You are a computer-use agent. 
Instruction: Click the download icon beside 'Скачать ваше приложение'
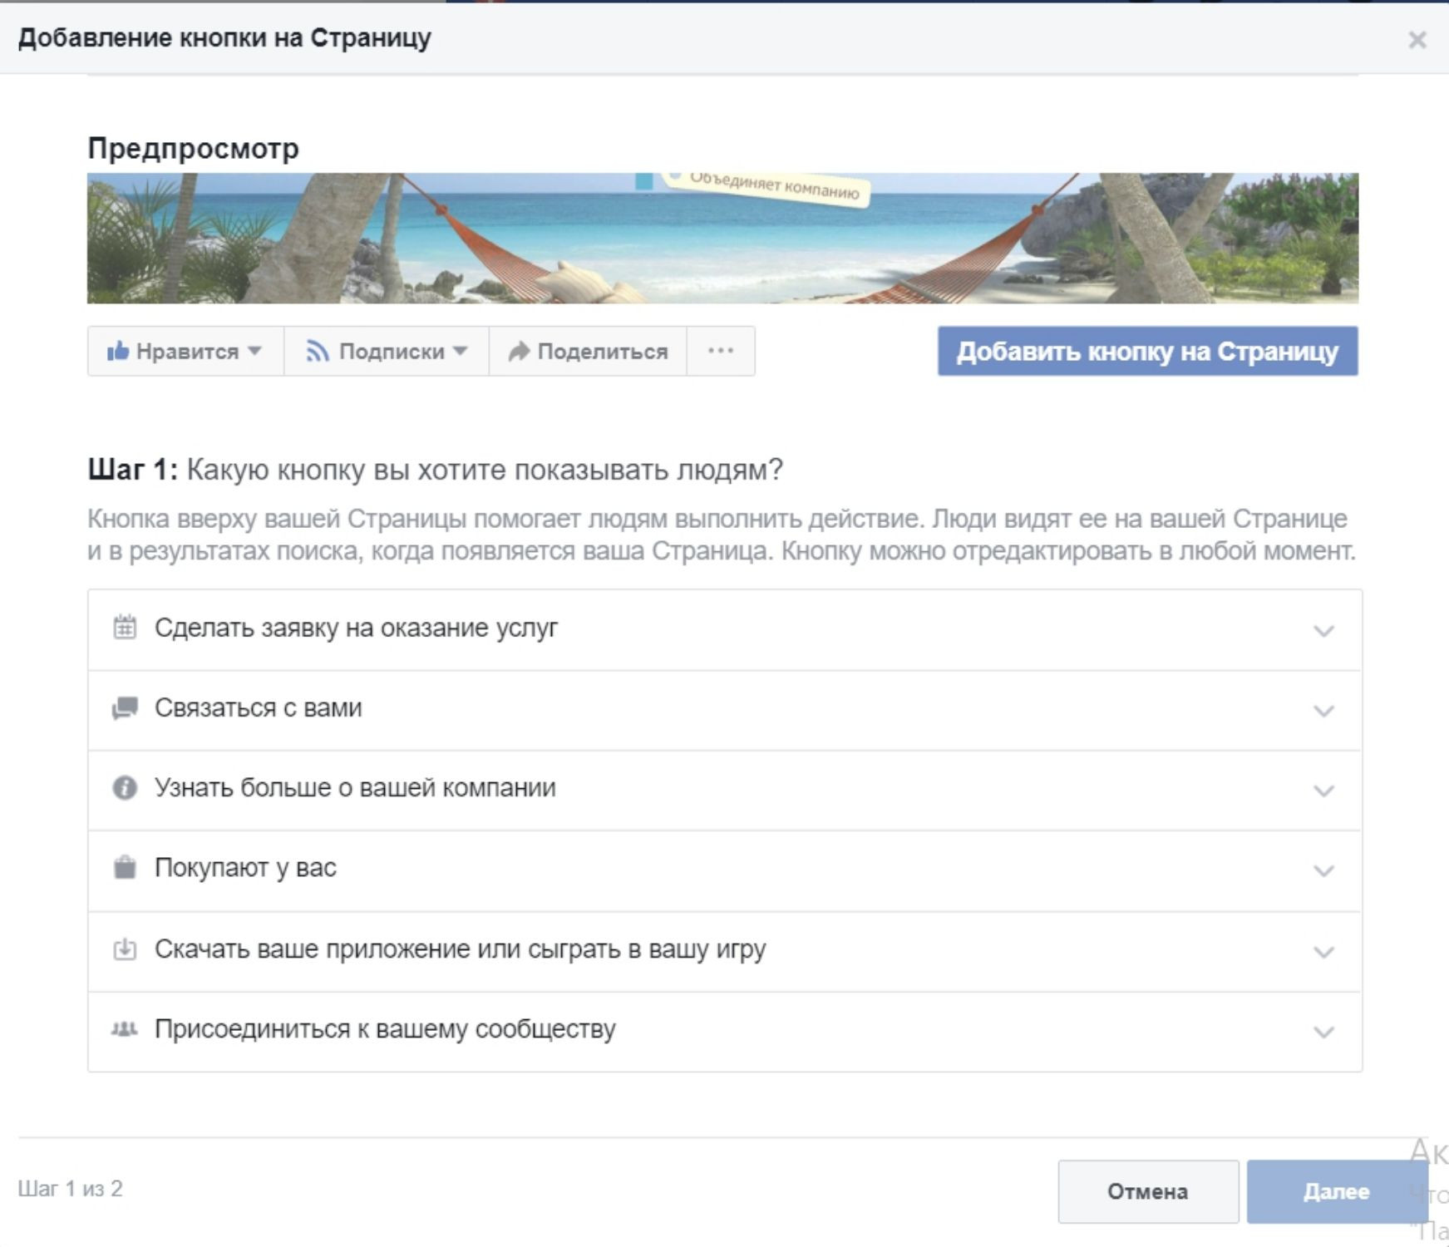pos(125,949)
